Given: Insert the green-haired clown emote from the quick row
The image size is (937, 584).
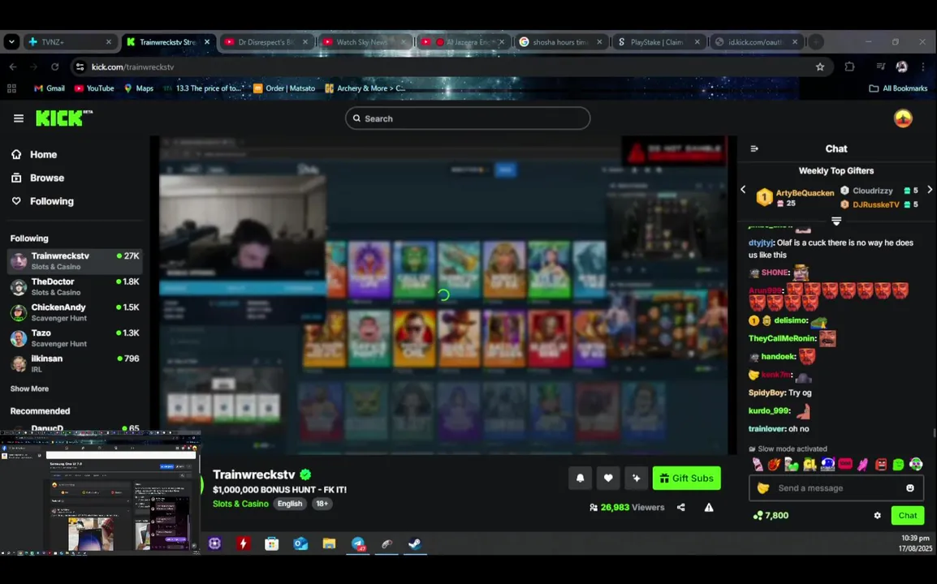Looking at the screenshot, I should coord(916,464).
